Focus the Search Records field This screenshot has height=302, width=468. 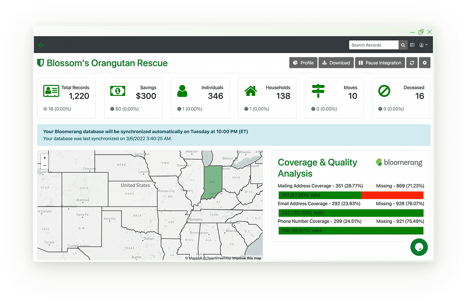click(374, 45)
